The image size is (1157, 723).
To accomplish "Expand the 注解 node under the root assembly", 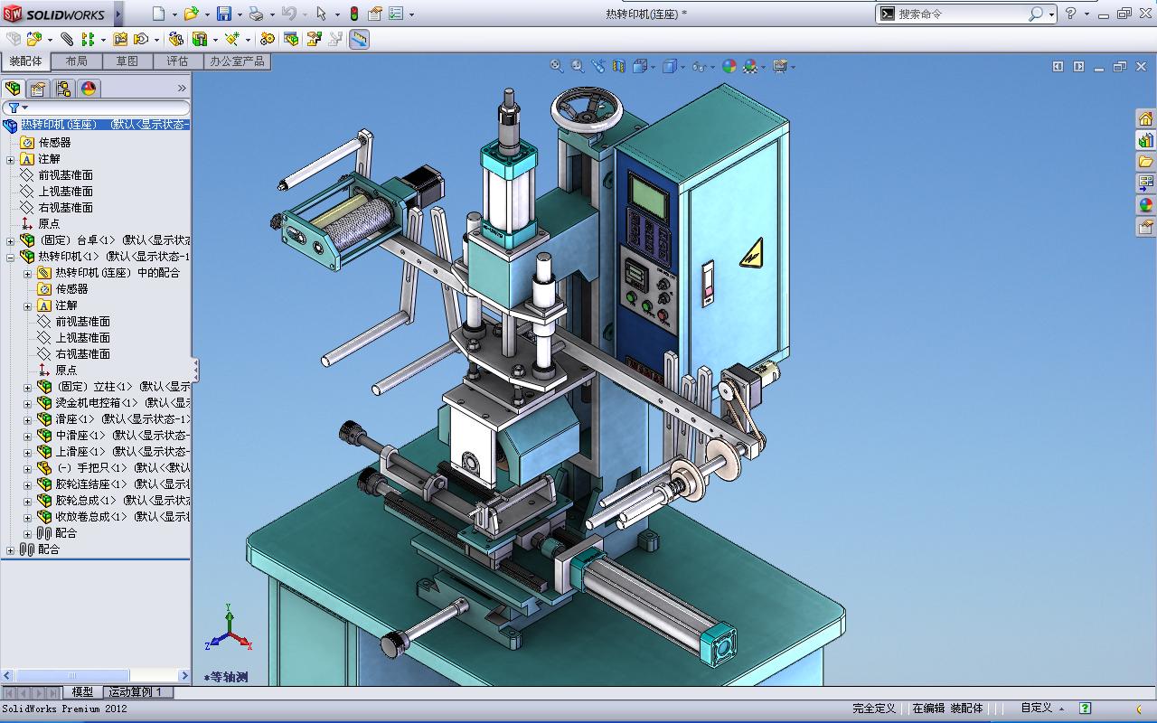I will [10, 159].
